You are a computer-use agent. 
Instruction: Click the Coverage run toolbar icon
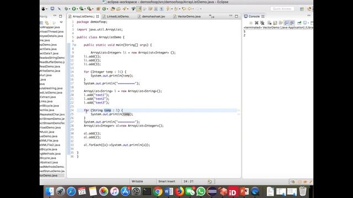(81, 9)
